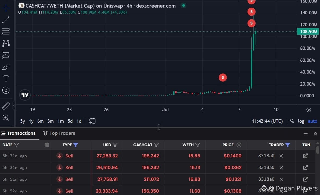Viewport: 320px width, 195px height.
Task: Open the USD column filter
Action: click(x=115, y=145)
